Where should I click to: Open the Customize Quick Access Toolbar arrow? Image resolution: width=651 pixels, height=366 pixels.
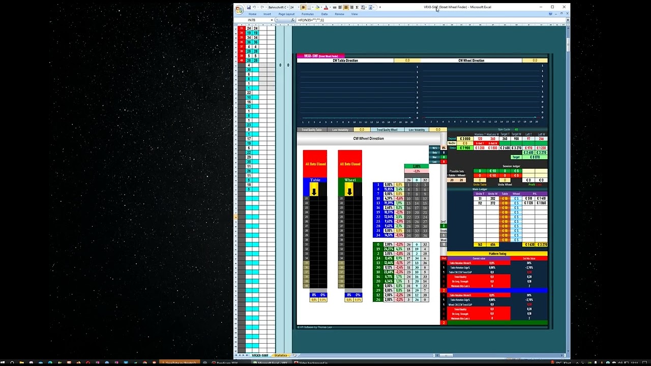[x=380, y=7]
